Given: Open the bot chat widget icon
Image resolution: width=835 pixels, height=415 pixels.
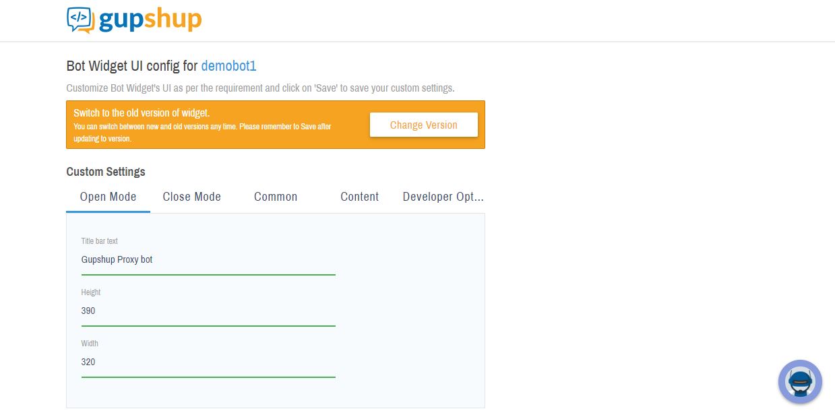Looking at the screenshot, I should [800, 381].
